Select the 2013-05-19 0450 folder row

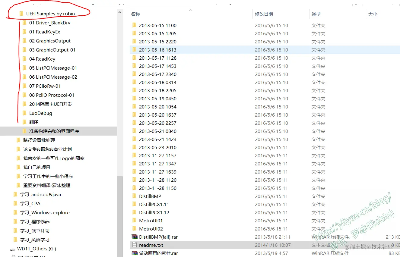pos(265,99)
